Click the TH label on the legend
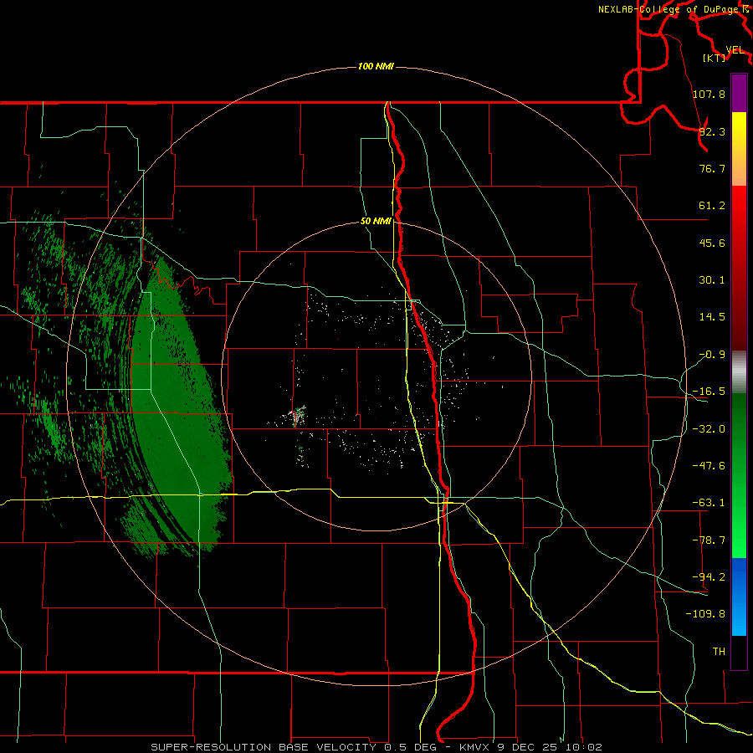 point(719,652)
